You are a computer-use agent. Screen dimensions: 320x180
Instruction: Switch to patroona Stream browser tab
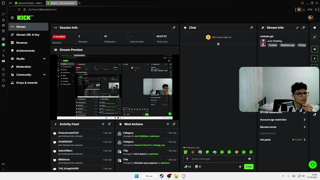point(29,3)
